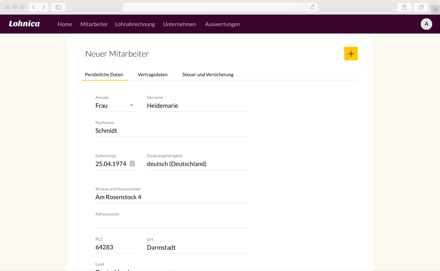Open Unternehmen navigation item
The height and width of the screenshot is (271, 440).
tap(180, 24)
